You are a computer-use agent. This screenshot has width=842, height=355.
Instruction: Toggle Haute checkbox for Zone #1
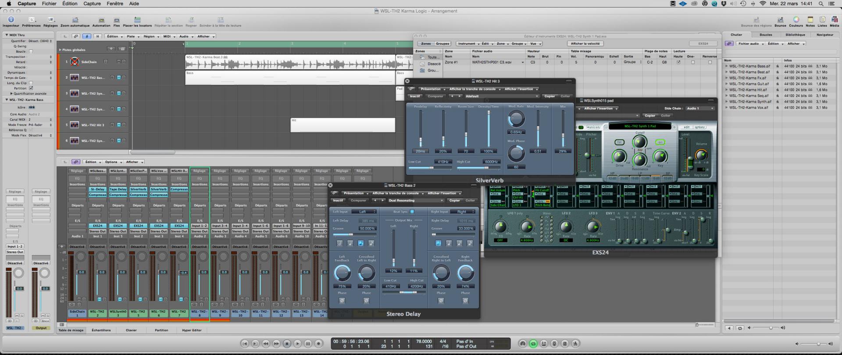coord(678,62)
